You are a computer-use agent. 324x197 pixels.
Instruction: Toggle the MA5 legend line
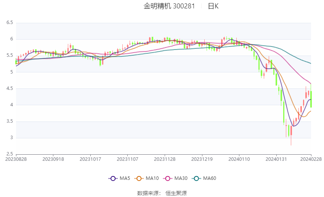[119, 178]
